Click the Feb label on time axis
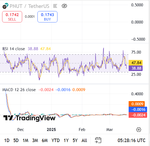Viewport: 150px width, 146px height. tap(82, 130)
